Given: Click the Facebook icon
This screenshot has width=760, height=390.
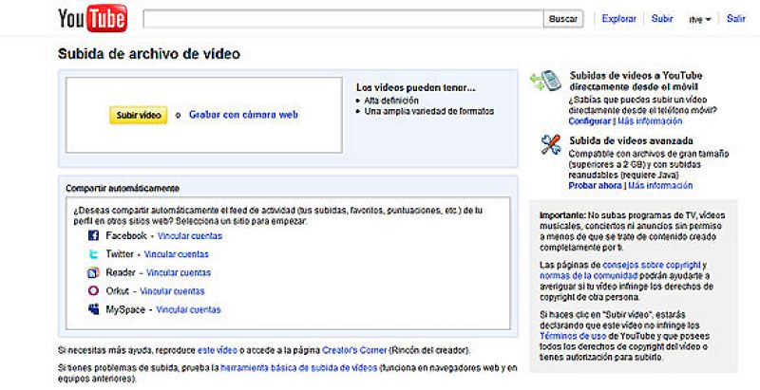Looking at the screenshot, I should 93,235.
